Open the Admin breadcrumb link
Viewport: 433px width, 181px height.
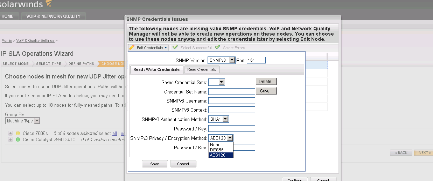pos(7,40)
